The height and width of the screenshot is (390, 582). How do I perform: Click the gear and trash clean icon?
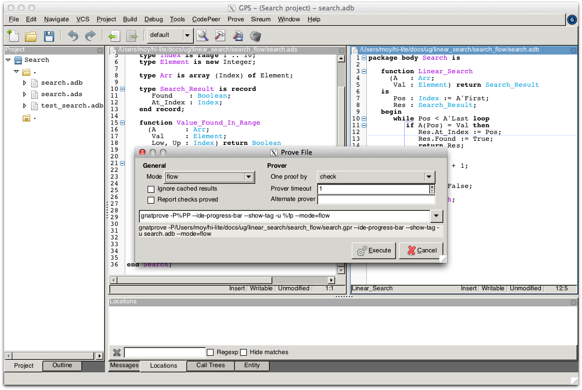[x=256, y=36]
